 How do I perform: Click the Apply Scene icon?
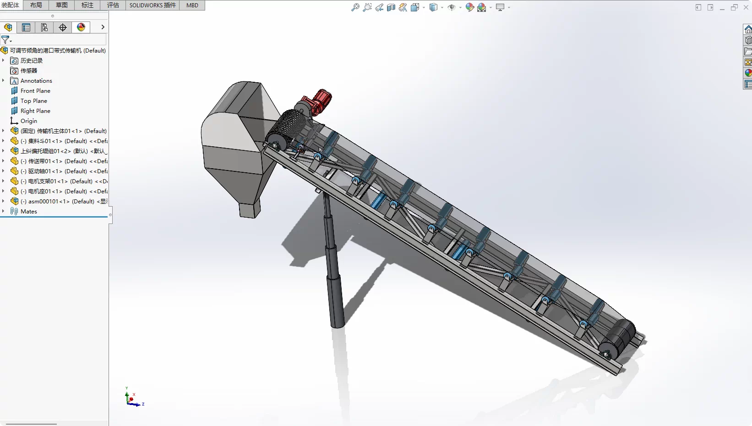click(x=481, y=7)
